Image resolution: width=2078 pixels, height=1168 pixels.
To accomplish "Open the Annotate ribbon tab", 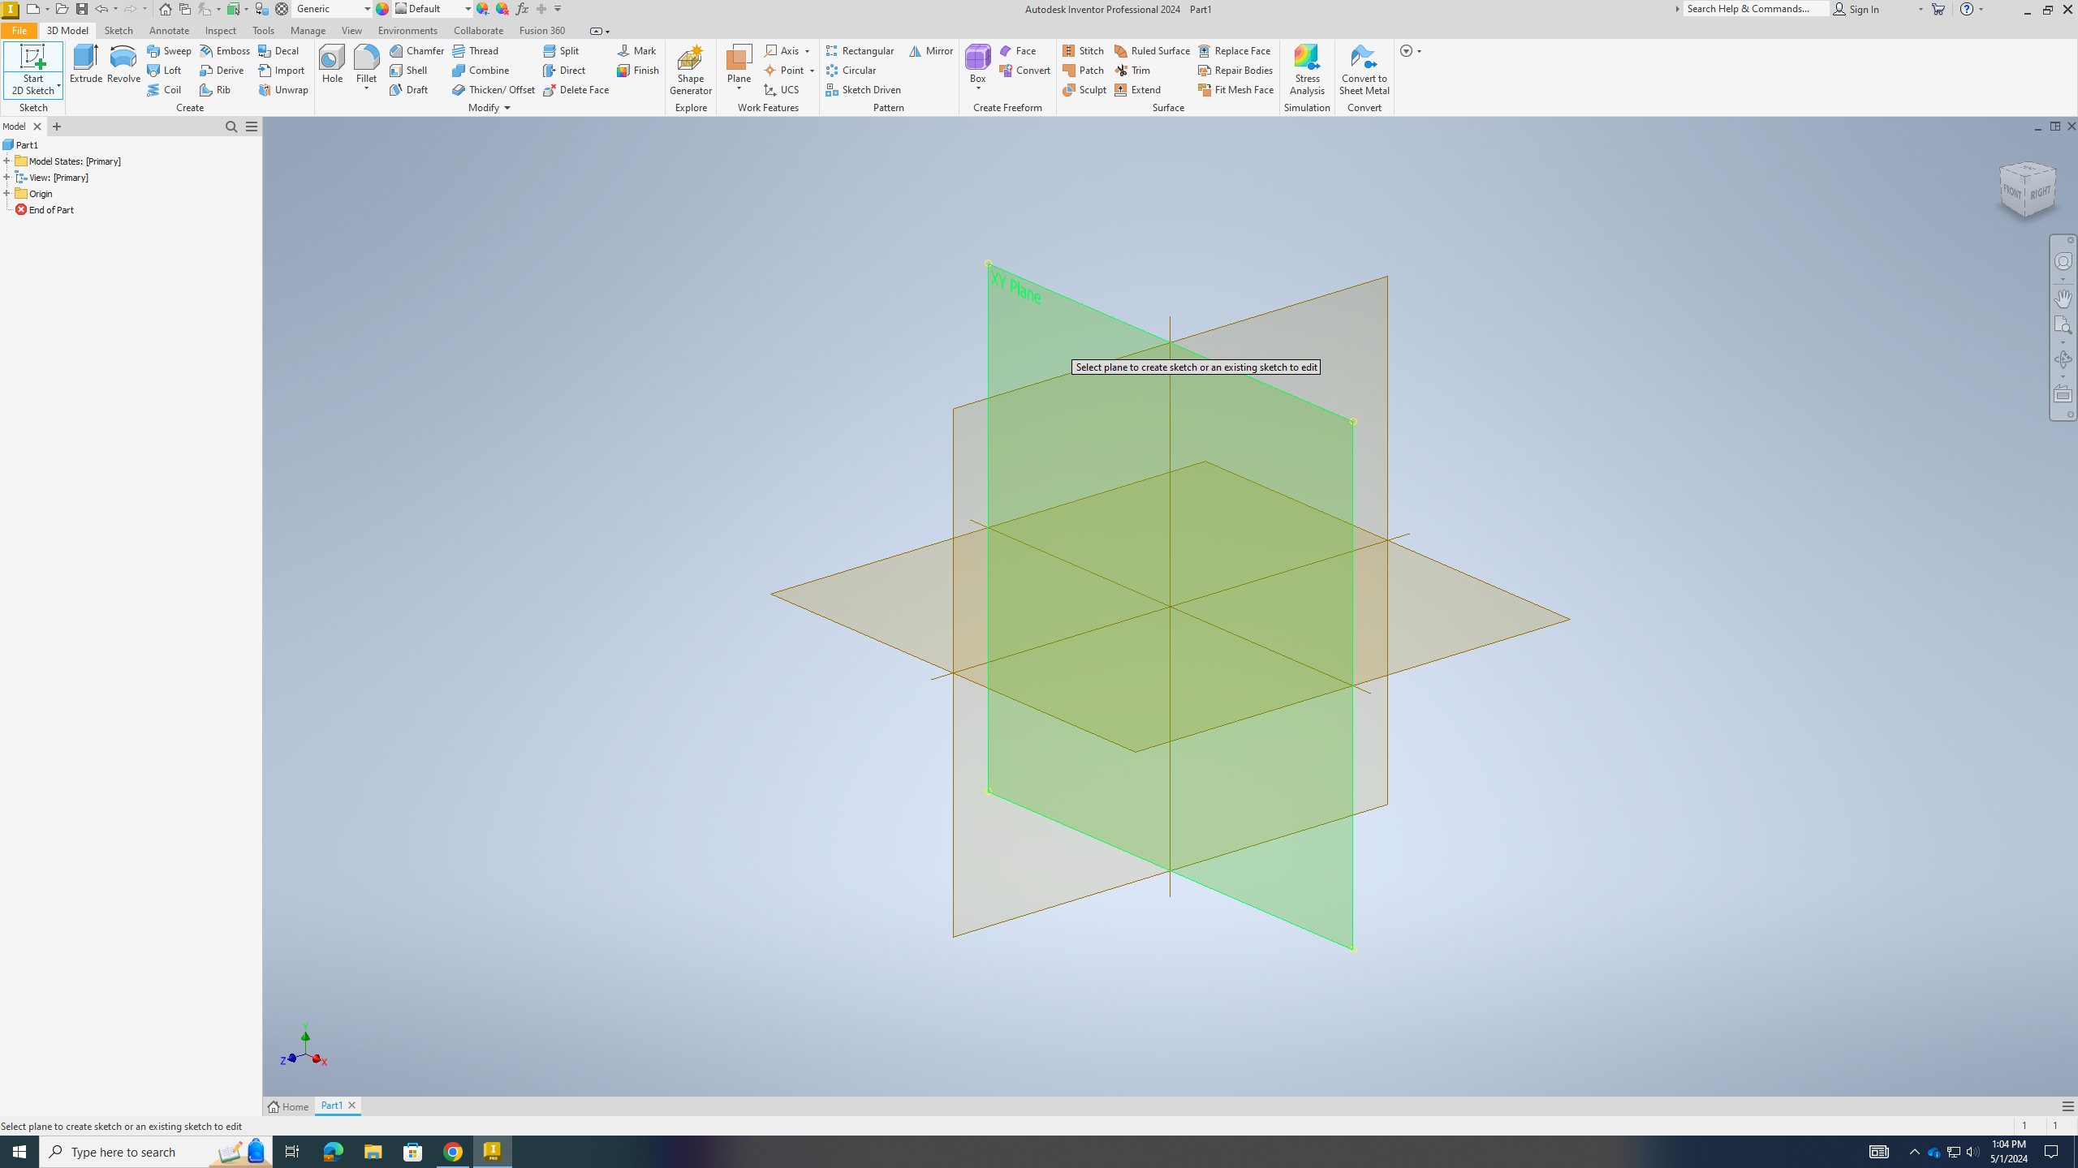I will 169,30.
